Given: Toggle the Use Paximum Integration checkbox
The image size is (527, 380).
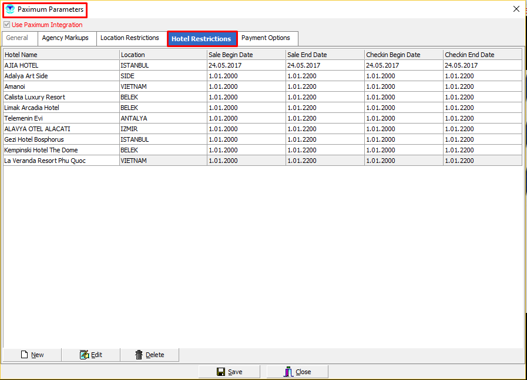Looking at the screenshot, I should tap(7, 25).
